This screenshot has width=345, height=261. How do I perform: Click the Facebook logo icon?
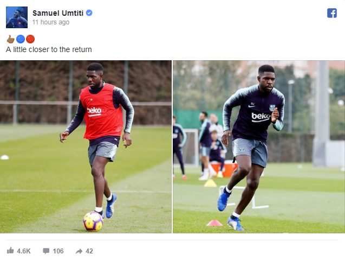332,13
